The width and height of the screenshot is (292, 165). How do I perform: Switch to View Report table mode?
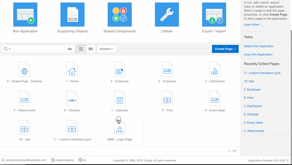tap(91, 49)
